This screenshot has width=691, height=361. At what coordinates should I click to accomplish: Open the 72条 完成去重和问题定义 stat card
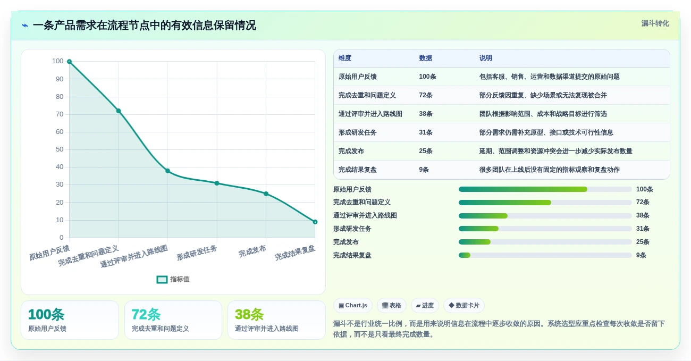tap(173, 320)
